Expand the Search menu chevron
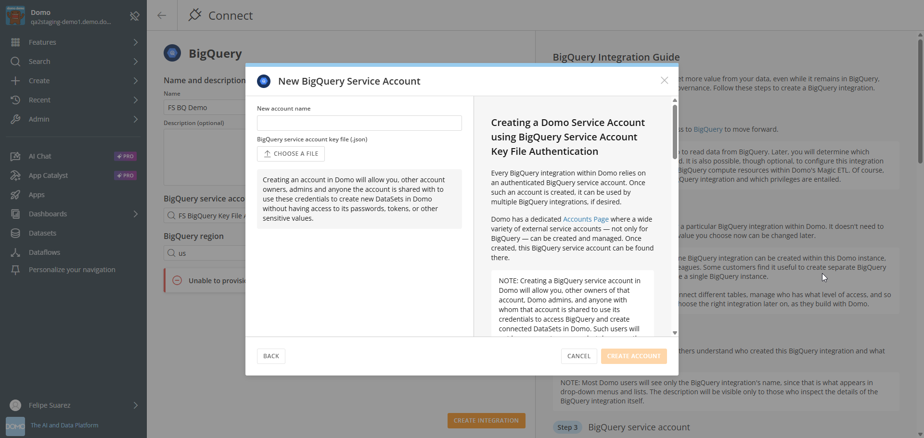 tap(136, 62)
